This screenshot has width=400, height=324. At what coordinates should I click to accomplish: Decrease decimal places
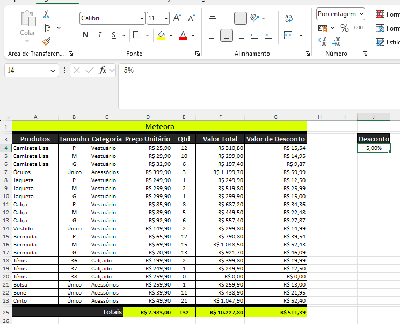click(337, 41)
